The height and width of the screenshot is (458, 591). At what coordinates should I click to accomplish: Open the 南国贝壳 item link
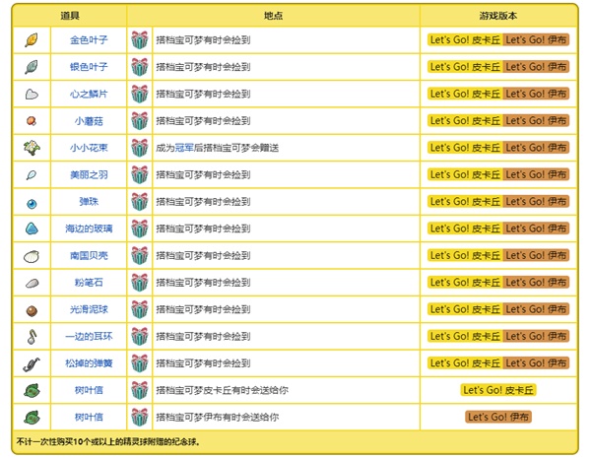pos(89,255)
